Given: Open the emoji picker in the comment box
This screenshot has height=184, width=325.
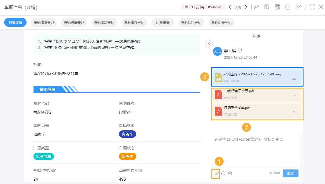Looking at the screenshot, I should [x=223, y=173].
